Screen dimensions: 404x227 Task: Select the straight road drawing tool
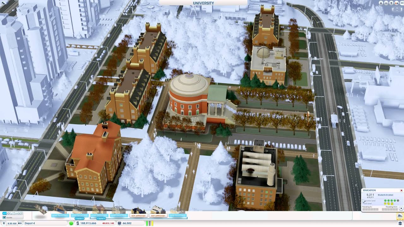coord(5,213)
